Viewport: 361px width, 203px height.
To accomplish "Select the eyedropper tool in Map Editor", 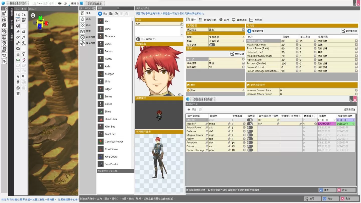I will pyautogui.click(x=24, y=37).
